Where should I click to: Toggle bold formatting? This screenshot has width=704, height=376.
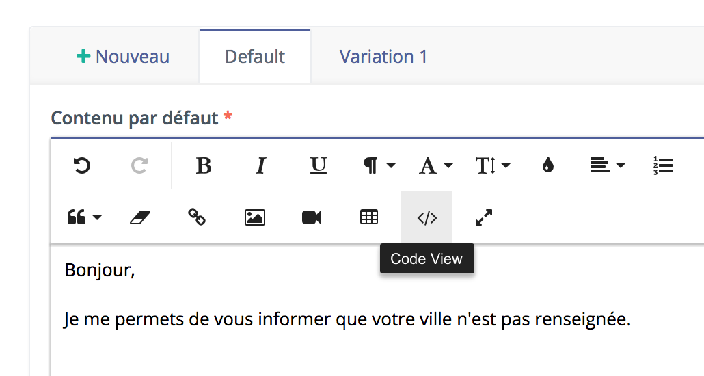point(204,165)
